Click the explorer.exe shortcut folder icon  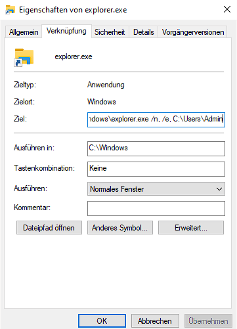pyautogui.click(x=24, y=57)
